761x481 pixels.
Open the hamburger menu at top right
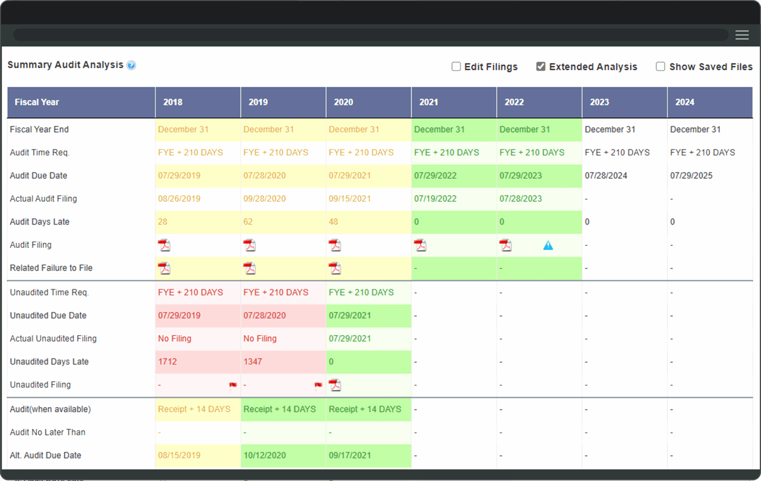742,35
